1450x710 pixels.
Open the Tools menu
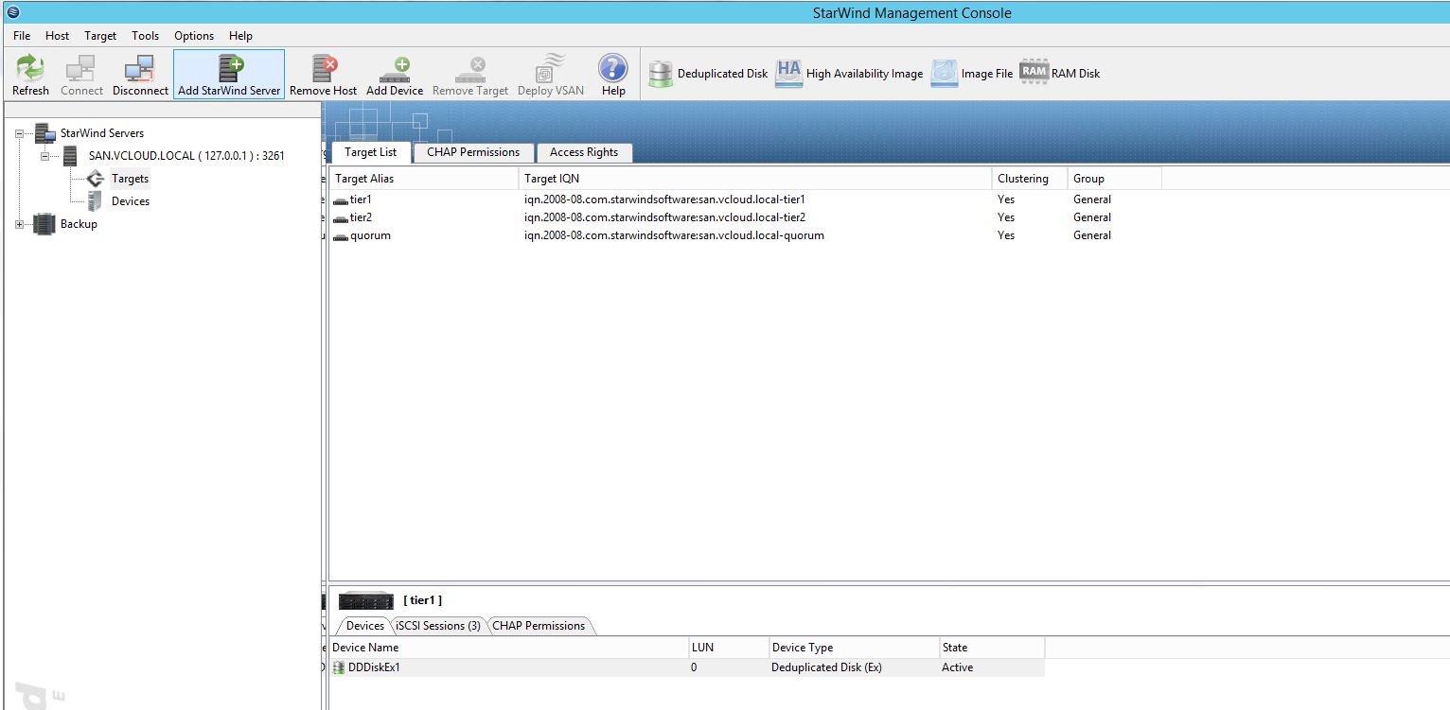coord(145,36)
